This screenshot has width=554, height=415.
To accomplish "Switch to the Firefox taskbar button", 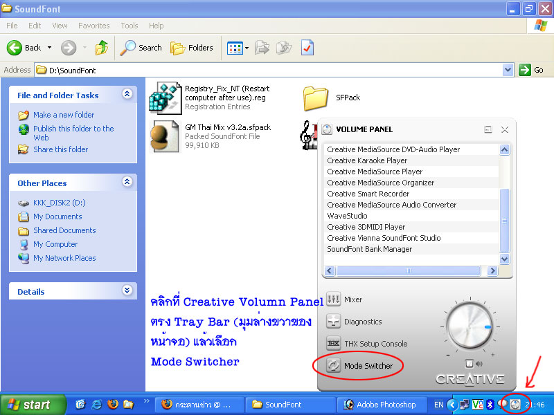I will (200, 405).
